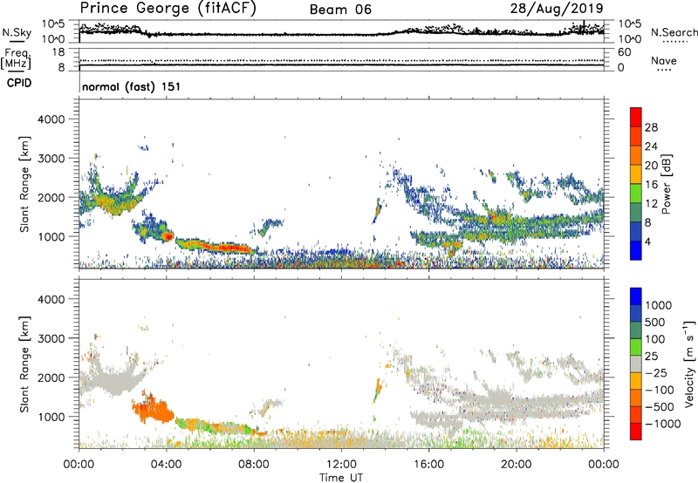Click the '-25' tick on the Velocity colorbar
This screenshot has width=698, height=483.
[656, 372]
